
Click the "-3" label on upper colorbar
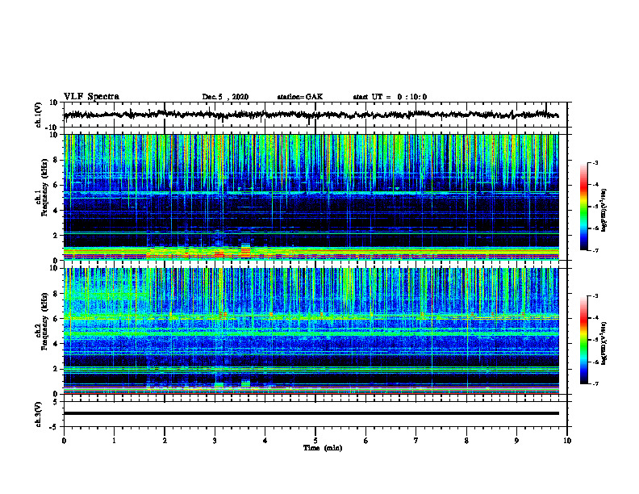(595, 163)
